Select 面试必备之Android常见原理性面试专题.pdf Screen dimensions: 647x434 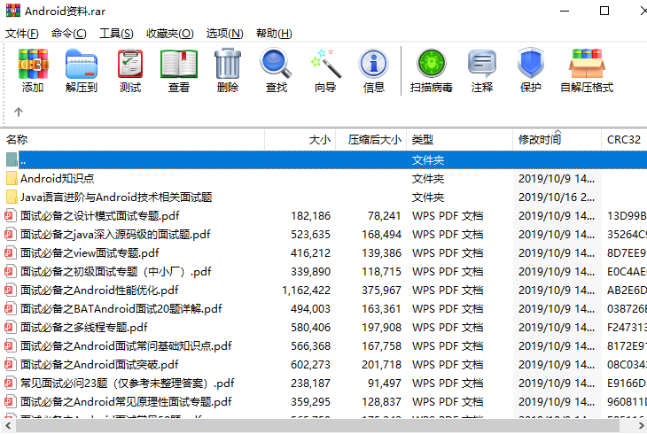(126, 402)
